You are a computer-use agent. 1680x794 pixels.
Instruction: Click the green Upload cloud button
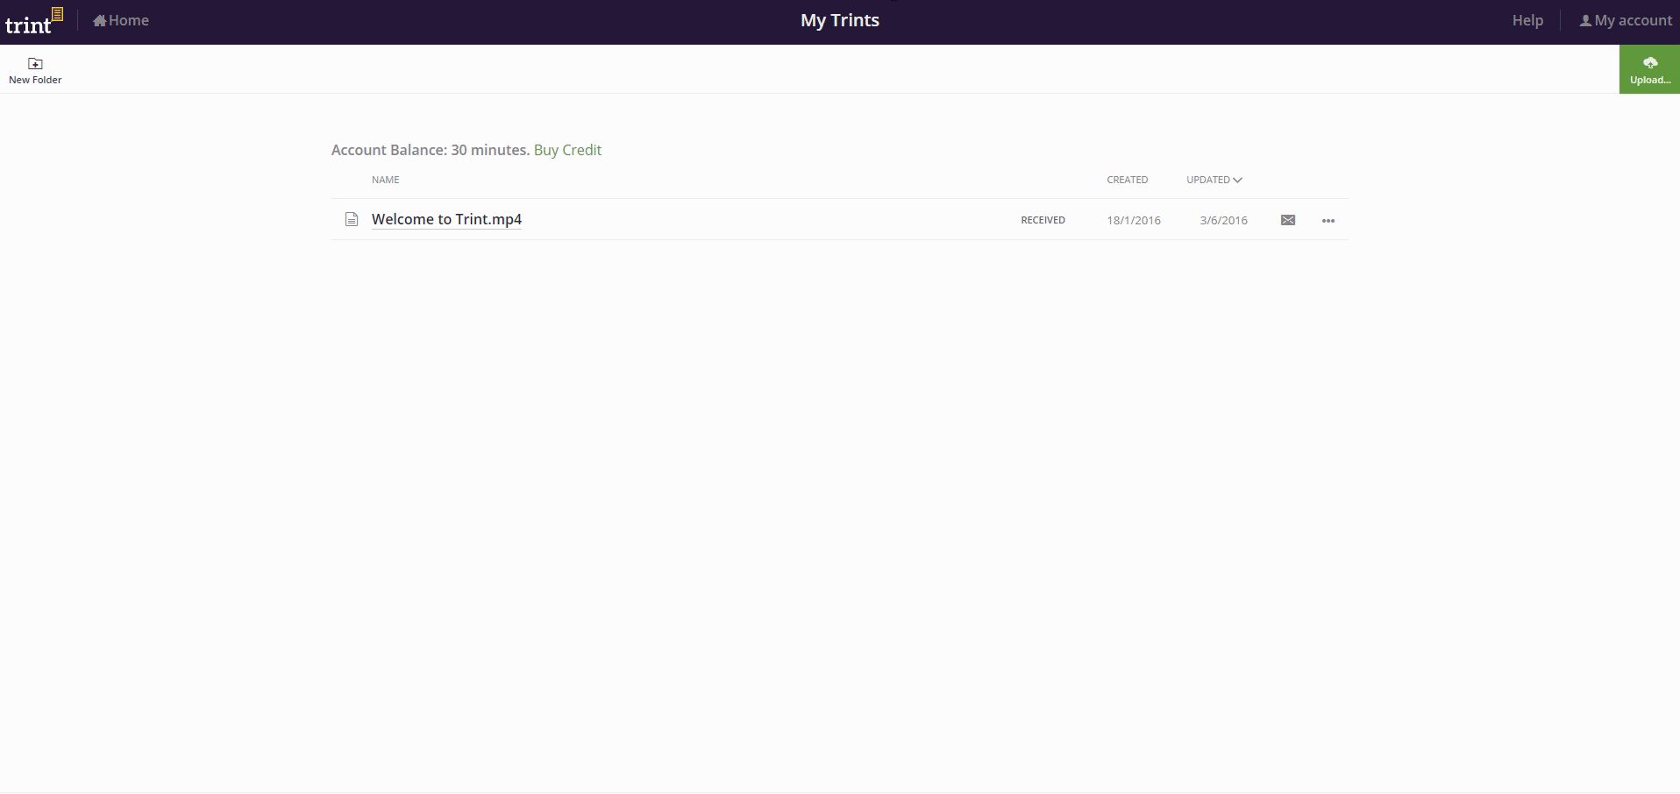point(1649,69)
